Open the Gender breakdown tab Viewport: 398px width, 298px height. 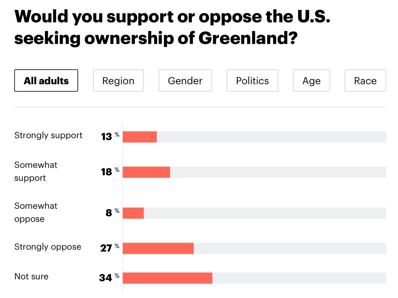(185, 80)
